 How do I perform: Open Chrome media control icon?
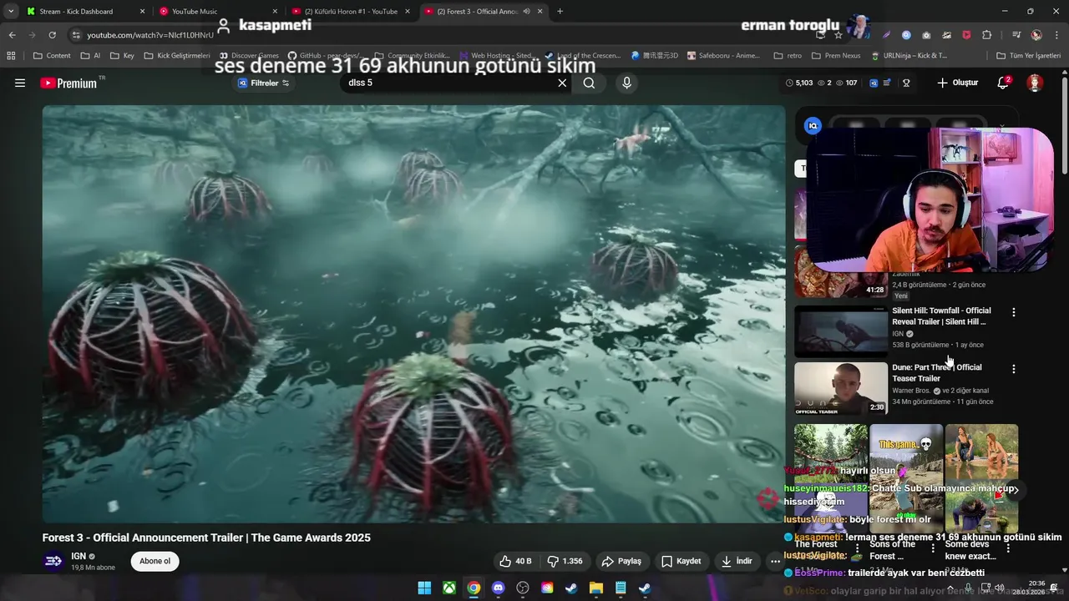[x=1016, y=35]
